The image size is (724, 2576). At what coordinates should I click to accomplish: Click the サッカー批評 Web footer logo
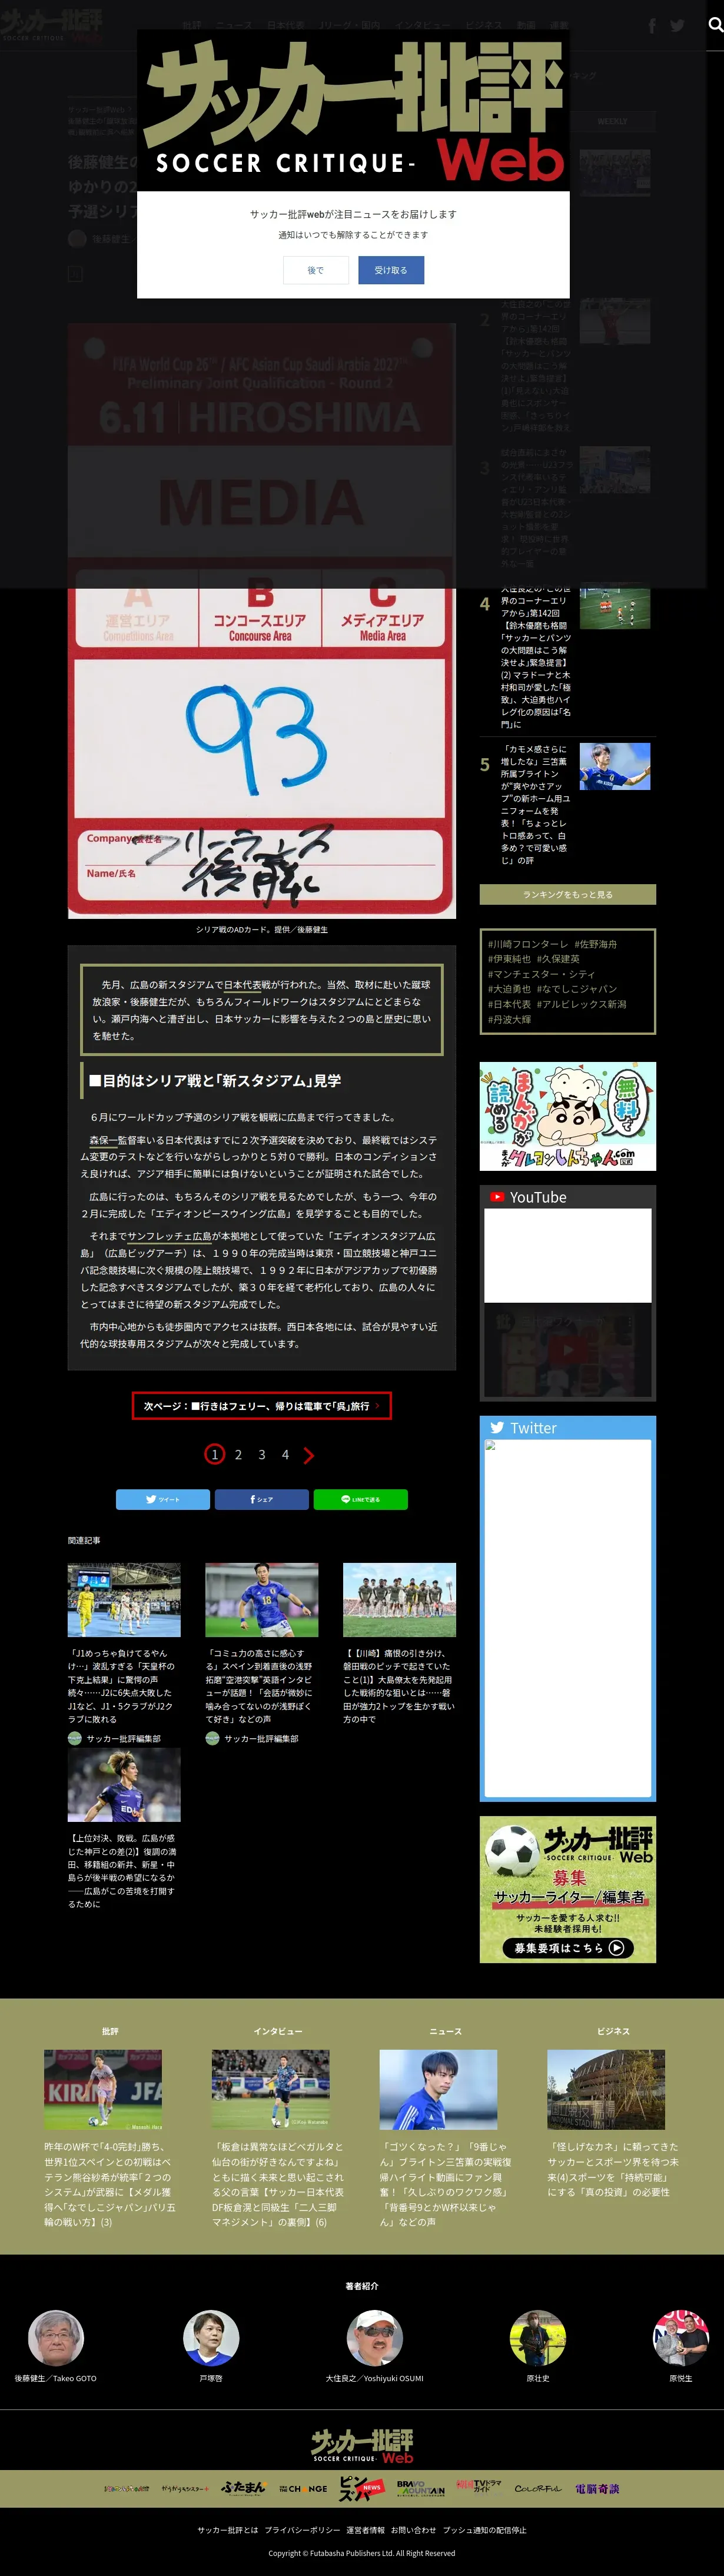coord(362,2445)
